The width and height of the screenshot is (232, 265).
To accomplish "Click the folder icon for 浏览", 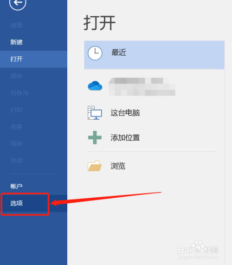I will (x=95, y=166).
